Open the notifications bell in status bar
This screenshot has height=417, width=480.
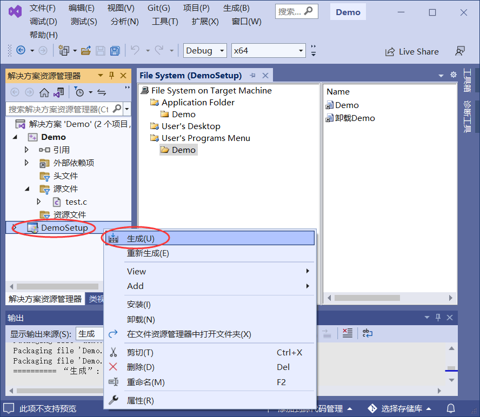click(451, 408)
